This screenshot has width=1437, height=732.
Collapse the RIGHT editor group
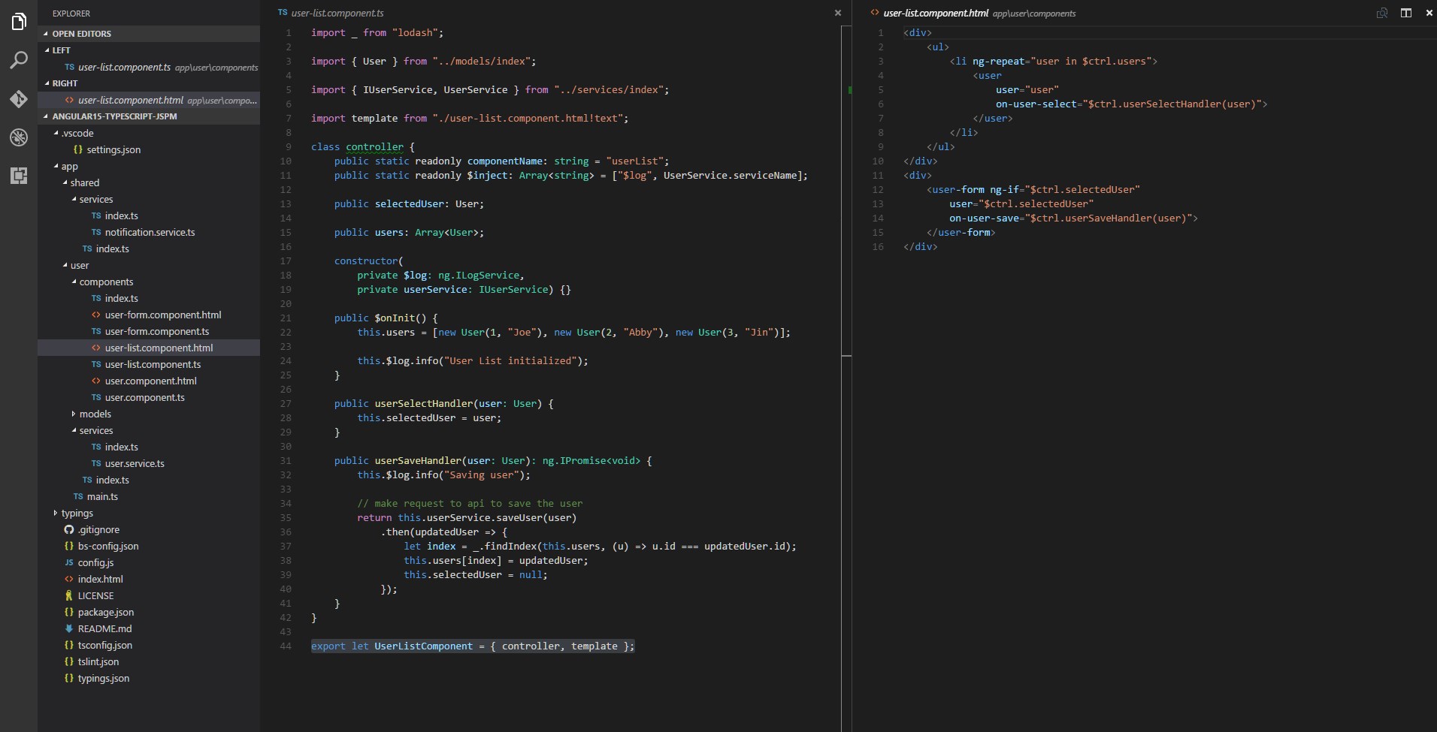[x=47, y=83]
